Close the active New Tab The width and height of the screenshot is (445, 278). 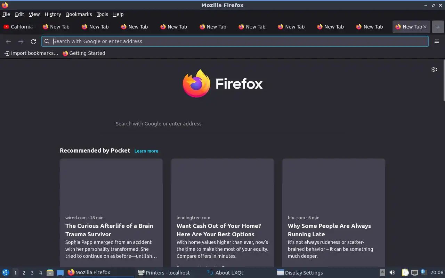(x=424, y=27)
